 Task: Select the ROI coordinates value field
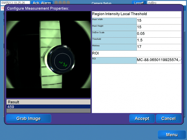[x=159, y=60]
